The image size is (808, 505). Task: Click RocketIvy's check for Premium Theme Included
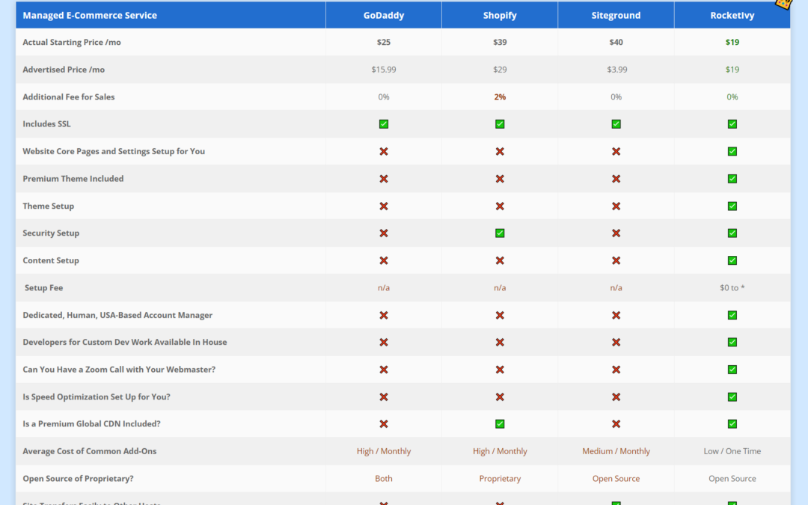coord(732,178)
